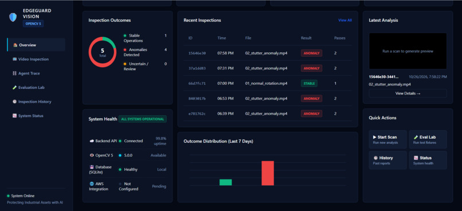Click the Status chart icon in Quick Actions
Viewport: 462px width, 211px height.
tap(416, 158)
